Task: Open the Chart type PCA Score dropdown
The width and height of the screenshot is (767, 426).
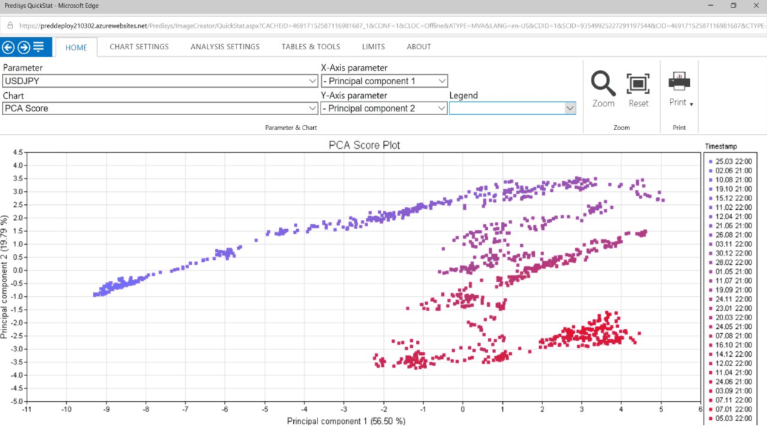Action: [x=313, y=108]
